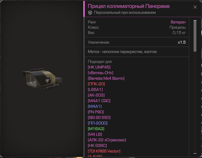202x158 pixels.
Task: Click the vertical scrollbar thumb
Action: click(x=195, y=36)
